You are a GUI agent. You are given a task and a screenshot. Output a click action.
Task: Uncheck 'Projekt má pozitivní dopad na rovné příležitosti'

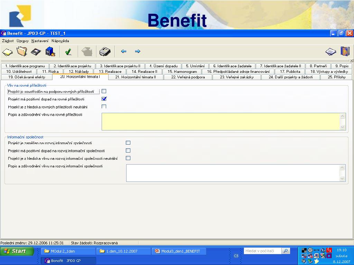tap(104, 99)
